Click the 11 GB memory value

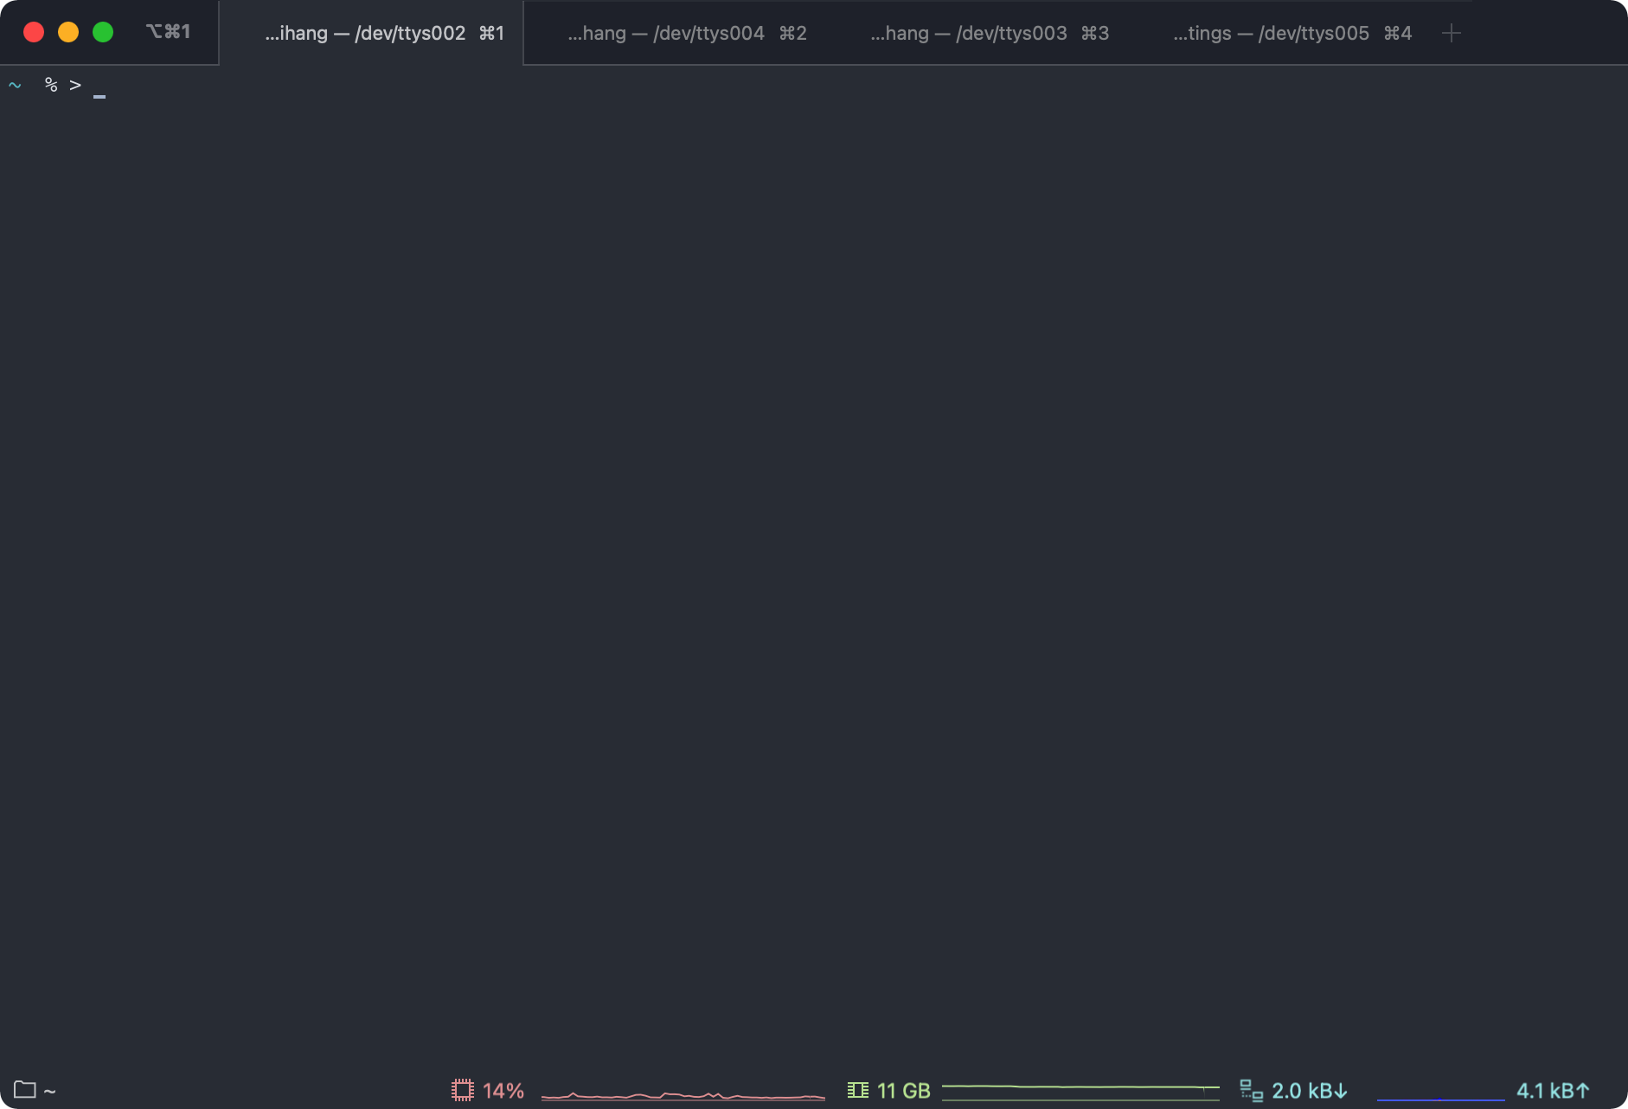point(903,1091)
